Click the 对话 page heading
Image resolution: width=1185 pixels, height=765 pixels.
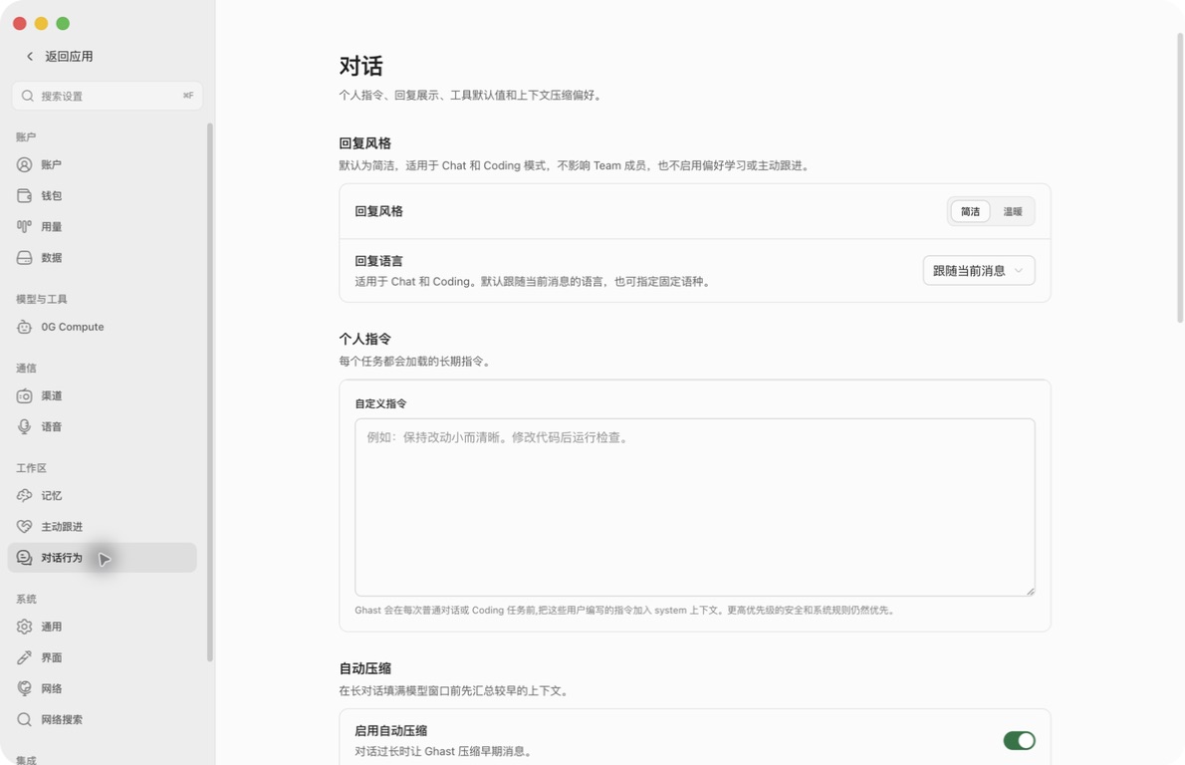[360, 66]
